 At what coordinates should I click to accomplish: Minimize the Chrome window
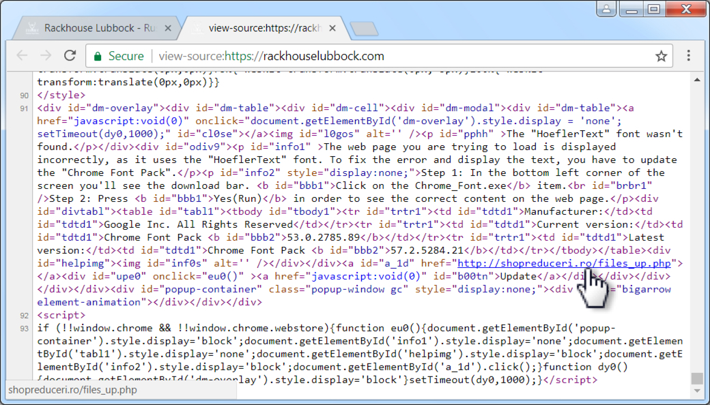click(x=632, y=9)
